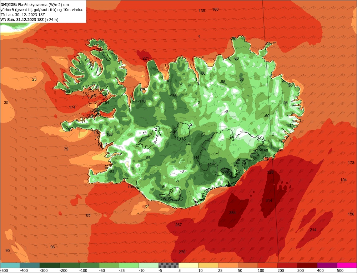Viewport: 357px width, 273px height.
Task: Click the green legend swatch between -200 and -100
Action: (70, 265)
